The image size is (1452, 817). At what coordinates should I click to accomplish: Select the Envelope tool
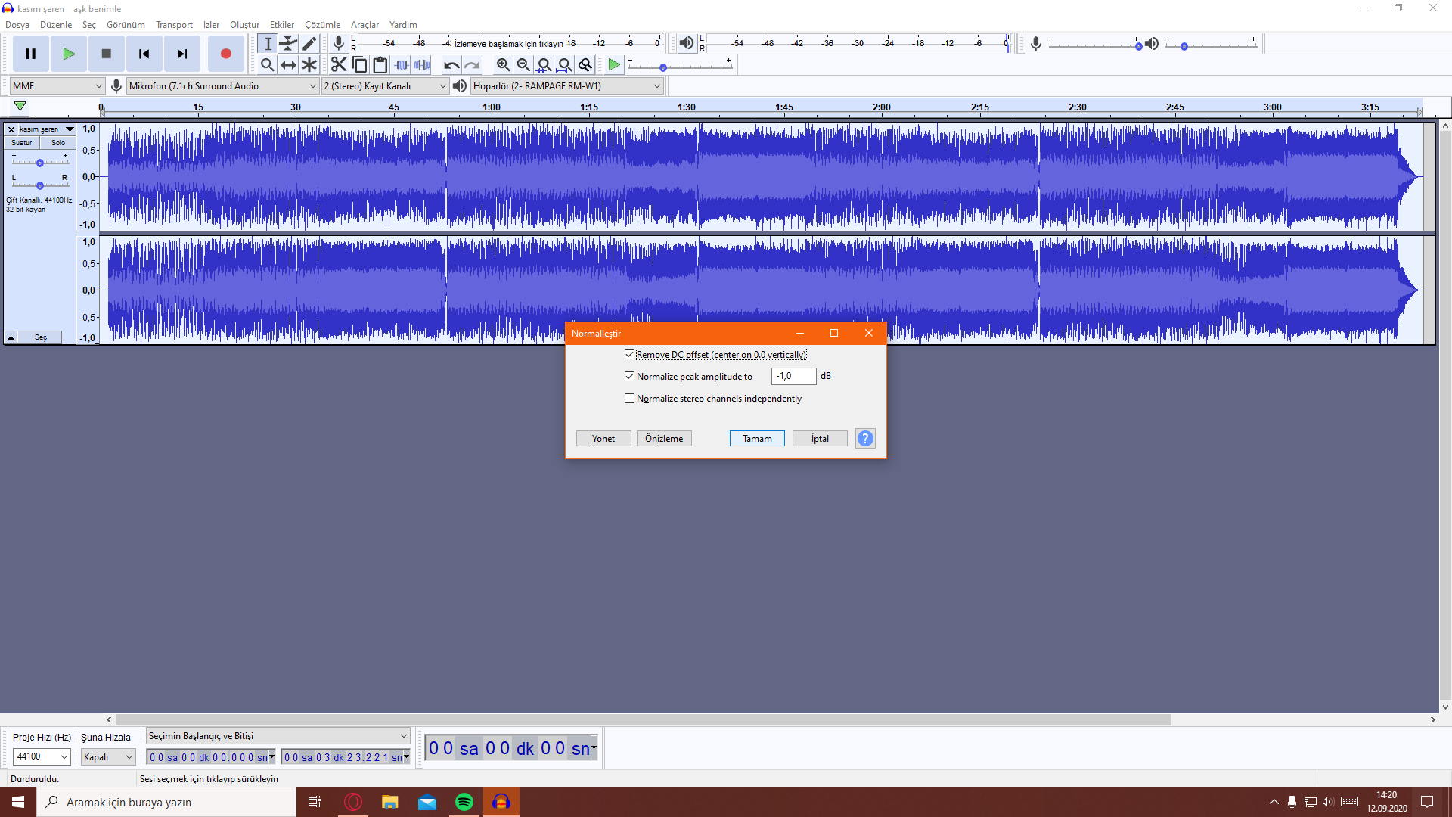click(x=288, y=43)
